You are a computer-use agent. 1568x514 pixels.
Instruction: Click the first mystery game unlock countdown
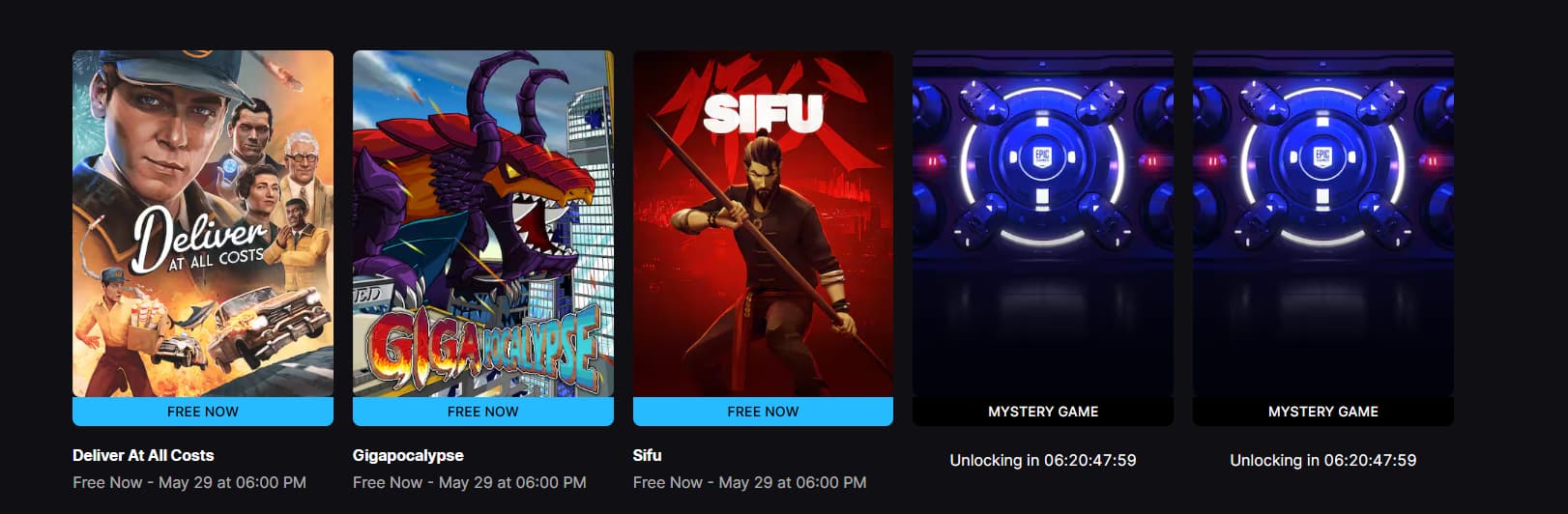pyautogui.click(x=1043, y=461)
